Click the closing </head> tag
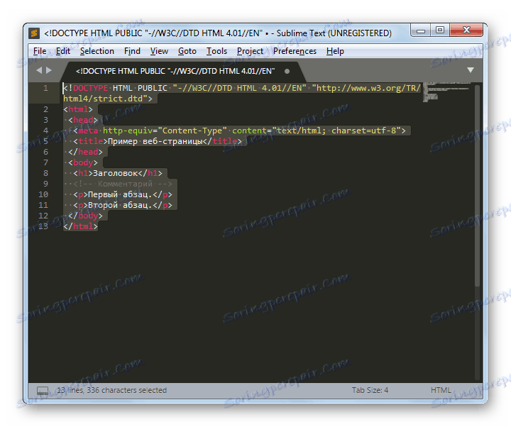The image size is (511, 427). click(85, 152)
